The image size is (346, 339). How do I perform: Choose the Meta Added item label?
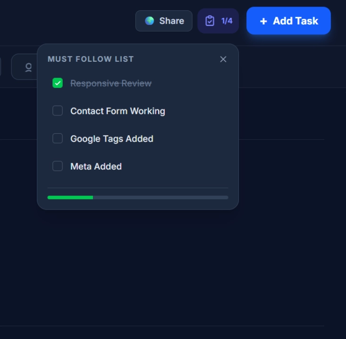tap(96, 167)
